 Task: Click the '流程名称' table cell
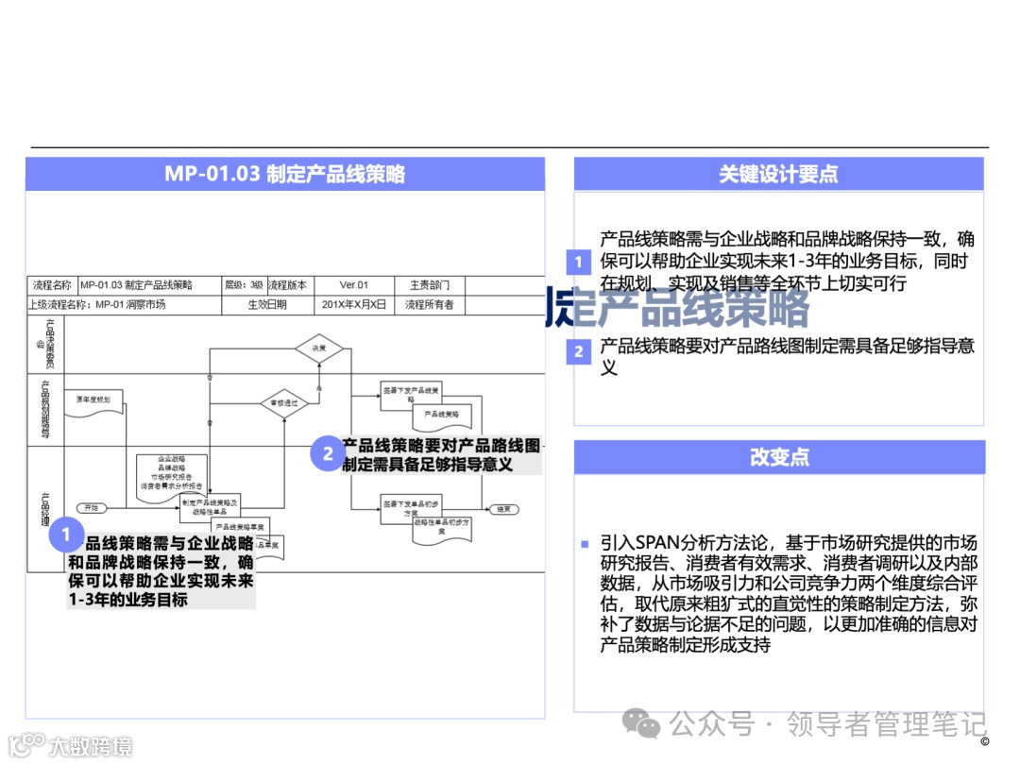(52, 285)
